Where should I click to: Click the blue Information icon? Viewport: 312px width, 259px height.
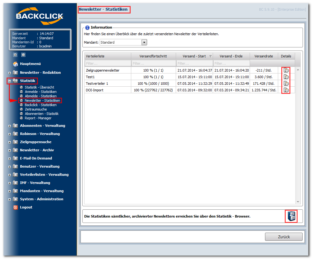pyautogui.click(x=87, y=28)
